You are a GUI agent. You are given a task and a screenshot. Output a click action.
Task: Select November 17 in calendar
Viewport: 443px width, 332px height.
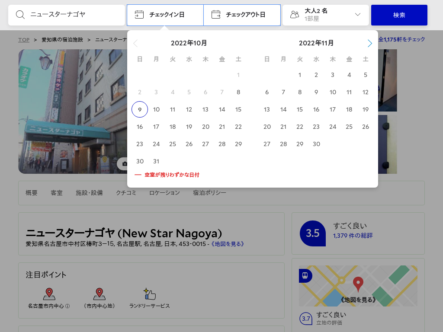coord(333,109)
